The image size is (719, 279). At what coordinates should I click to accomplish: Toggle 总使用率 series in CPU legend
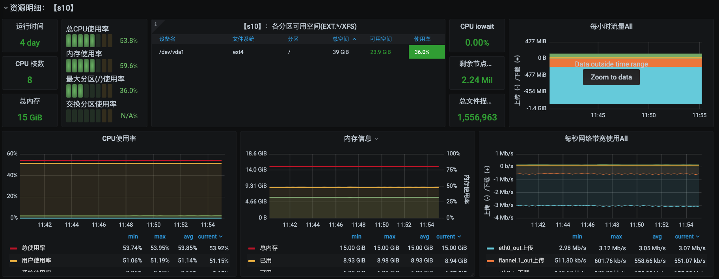pos(34,248)
